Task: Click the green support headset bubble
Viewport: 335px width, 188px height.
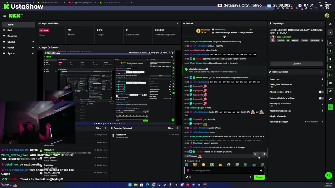Action: 328,175
